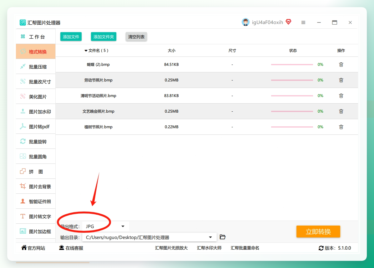Open 图片加水印 tool

[x=36, y=112]
